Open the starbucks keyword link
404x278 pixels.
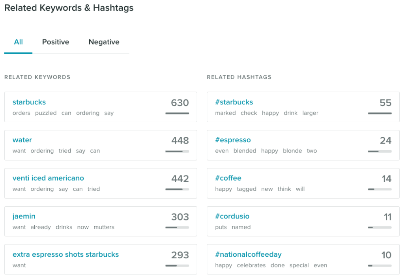(x=29, y=102)
